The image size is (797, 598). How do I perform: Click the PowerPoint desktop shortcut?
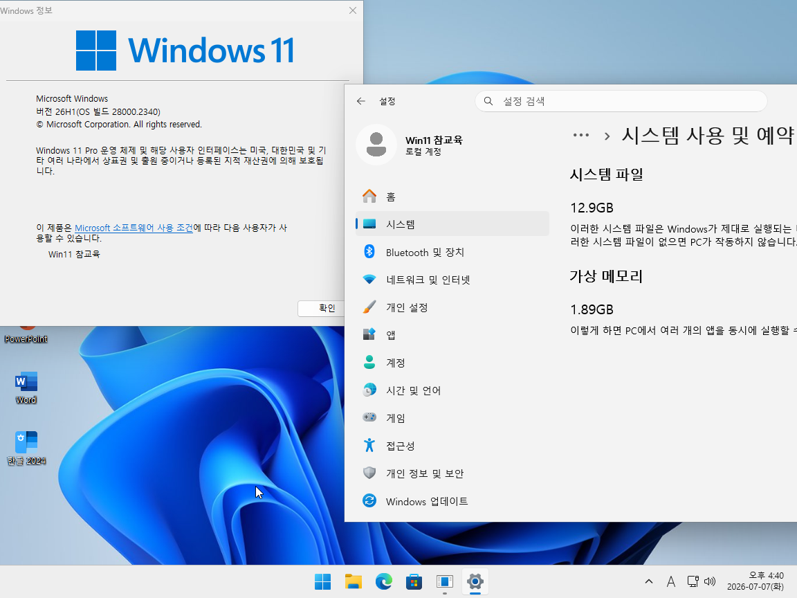[x=26, y=334]
